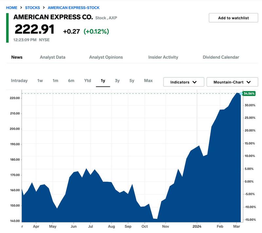Click the Nov date axis label
This screenshot has width=262, height=233.
165,226
